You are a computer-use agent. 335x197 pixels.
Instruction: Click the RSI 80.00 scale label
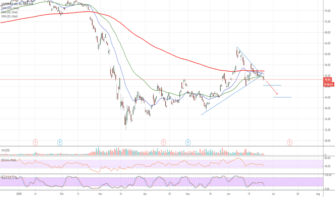point(327,158)
